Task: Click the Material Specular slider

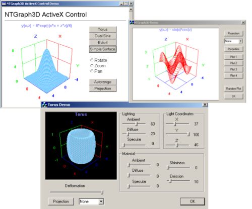Action: coord(139,186)
